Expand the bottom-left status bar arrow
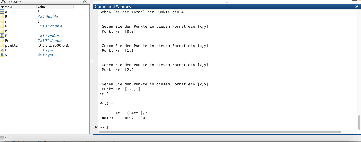The height and width of the screenshot is (142, 361). click(6, 138)
